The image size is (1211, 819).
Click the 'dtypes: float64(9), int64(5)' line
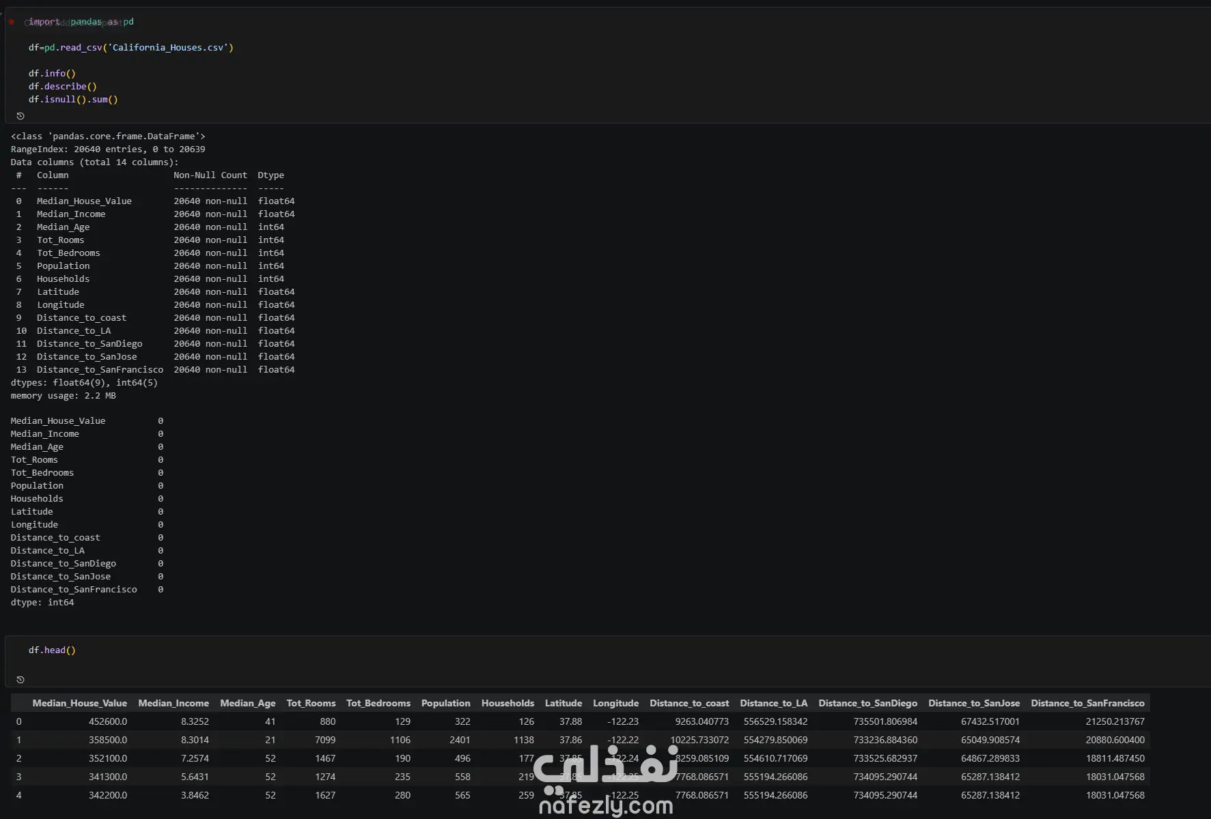coord(84,382)
